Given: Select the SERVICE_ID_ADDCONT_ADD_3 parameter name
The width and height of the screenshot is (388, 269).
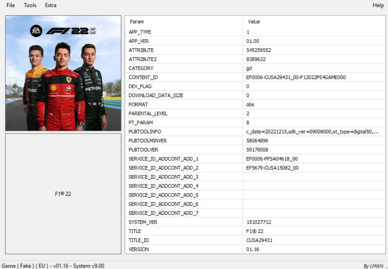Looking at the screenshot, I should click(x=164, y=177).
